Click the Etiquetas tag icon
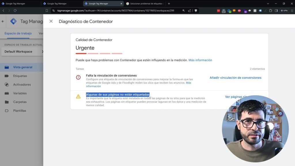This screenshot has width=295, height=166. [7, 76]
